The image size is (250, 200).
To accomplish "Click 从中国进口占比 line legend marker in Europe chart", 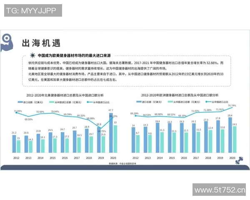I will pos(208,102).
